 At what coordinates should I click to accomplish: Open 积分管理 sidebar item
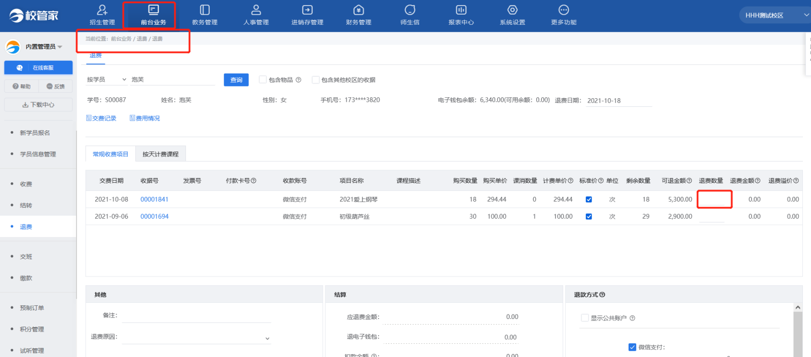(x=32, y=329)
